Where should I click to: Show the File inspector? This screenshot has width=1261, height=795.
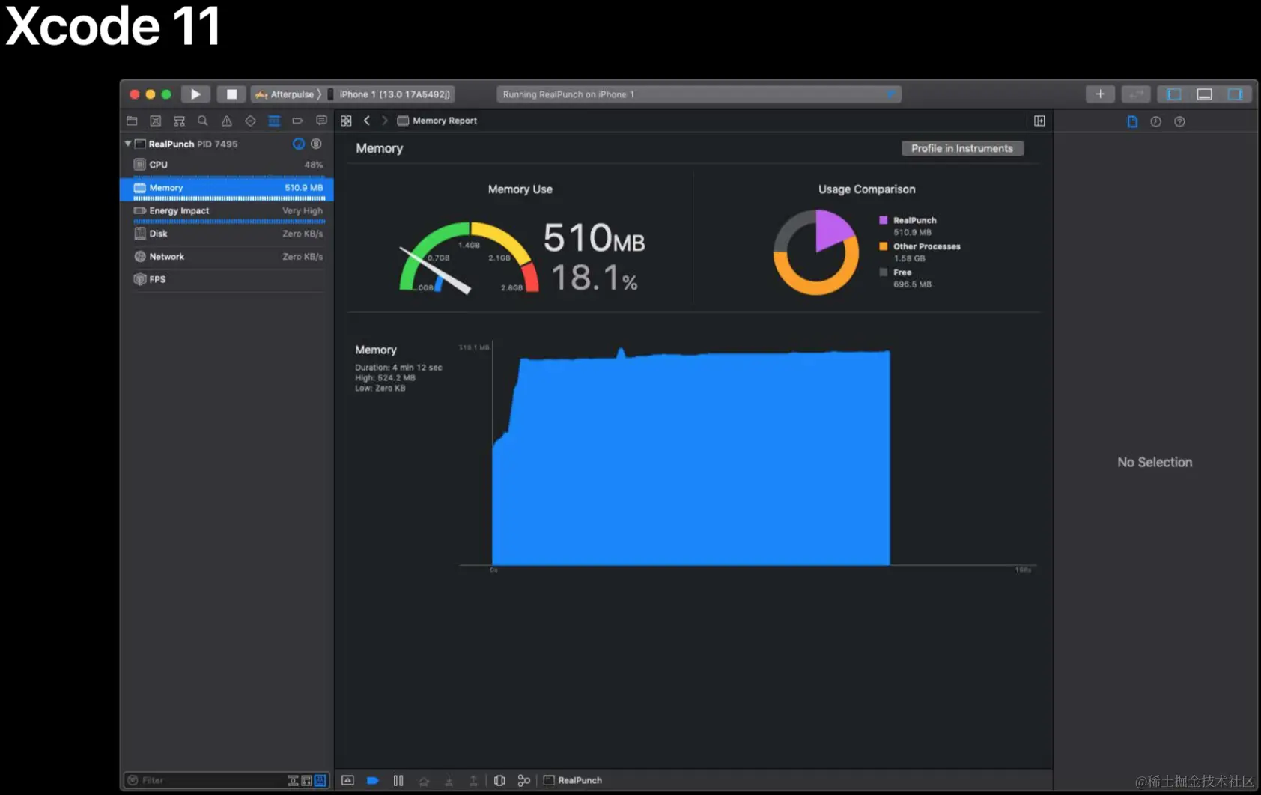pyautogui.click(x=1132, y=121)
